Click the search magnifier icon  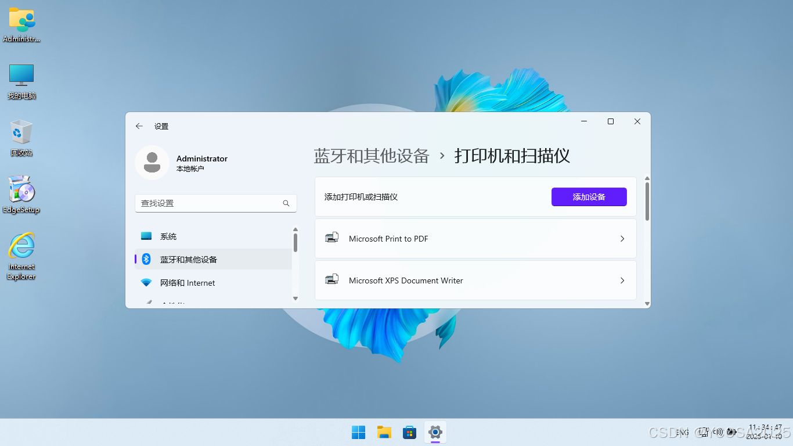click(x=286, y=203)
